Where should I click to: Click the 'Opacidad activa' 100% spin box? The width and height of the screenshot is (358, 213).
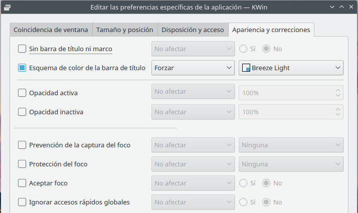(286, 93)
